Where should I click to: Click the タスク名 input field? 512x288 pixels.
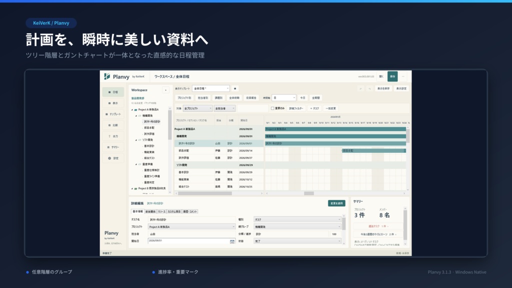coord(191,219)
